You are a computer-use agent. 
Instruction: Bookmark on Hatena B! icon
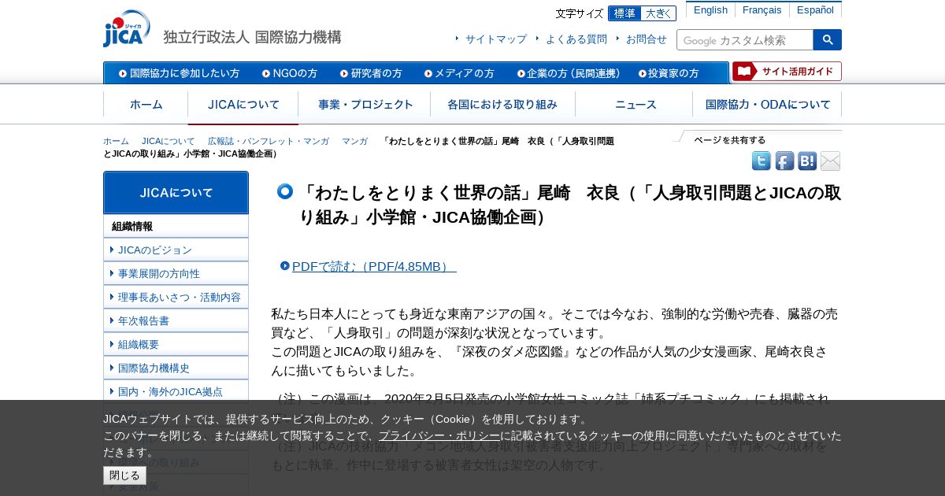click(x=807, y=161)
